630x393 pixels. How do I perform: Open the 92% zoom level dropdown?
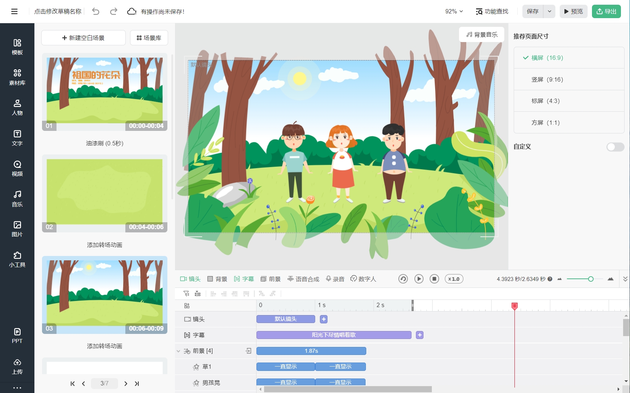click(x=454, y=12)
